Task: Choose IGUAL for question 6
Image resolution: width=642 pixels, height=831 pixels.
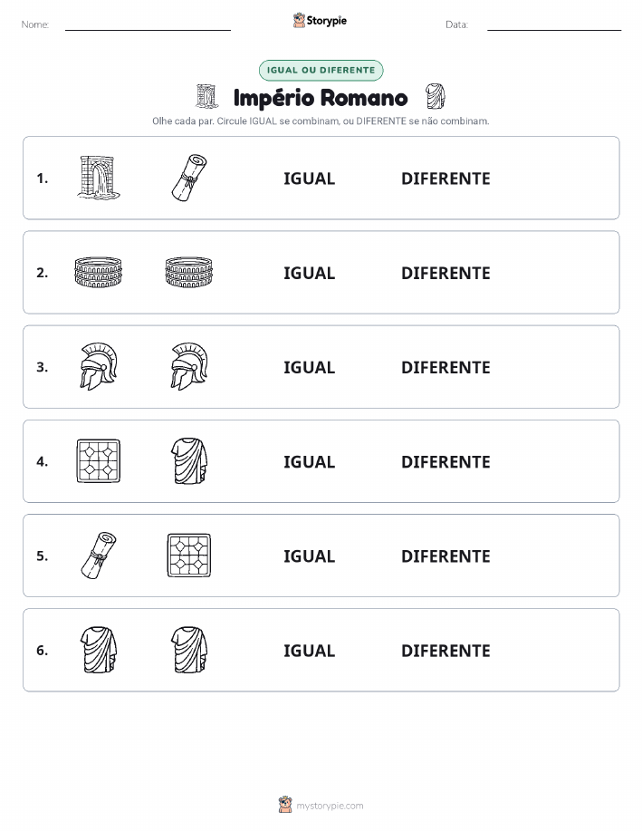Action: tap(310, 651)
